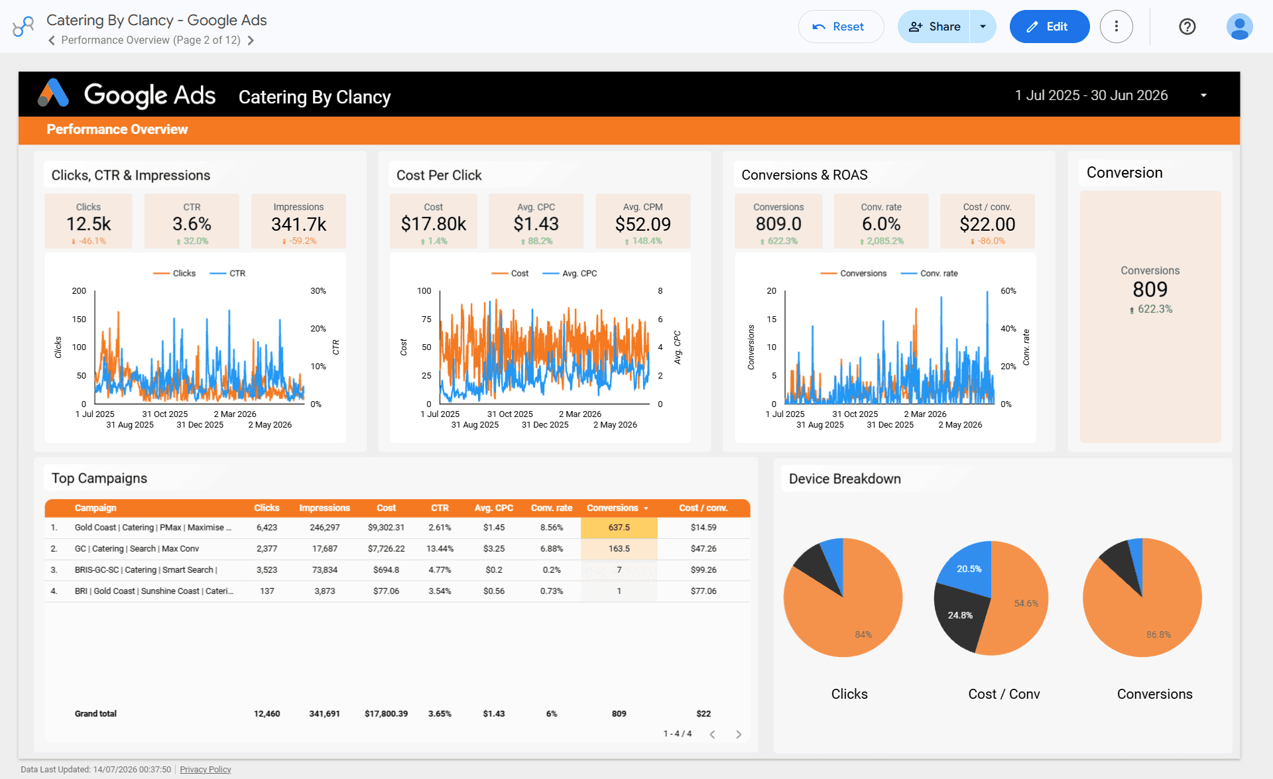1273x779 pixels.
Task: Go to next report page arrow
Action: (x=251, y=40)
